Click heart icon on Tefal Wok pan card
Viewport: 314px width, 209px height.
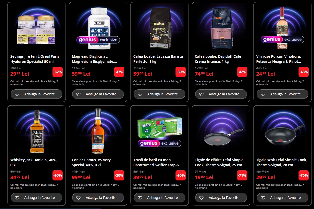point(263,198)
